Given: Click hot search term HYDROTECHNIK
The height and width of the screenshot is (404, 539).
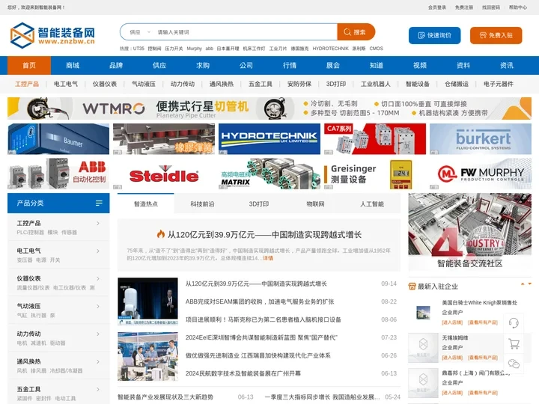Looking at the screenshot, I should pyautogui.click(x=330, y=49).
